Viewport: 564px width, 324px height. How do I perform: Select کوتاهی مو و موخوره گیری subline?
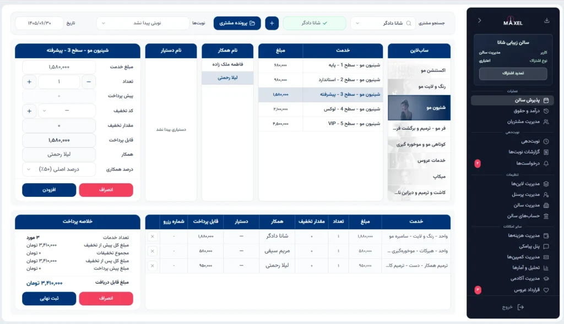pos(419,145)
